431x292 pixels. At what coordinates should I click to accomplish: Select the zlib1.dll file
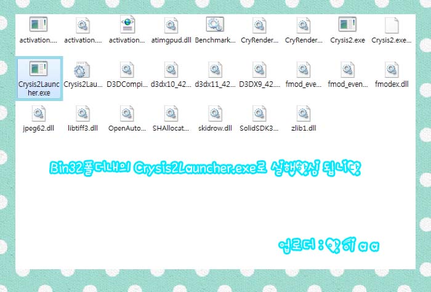[x=304, y=118]
